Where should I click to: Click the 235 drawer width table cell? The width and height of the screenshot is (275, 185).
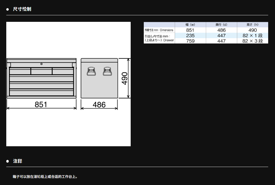pyautogui.click(x=190, y=35)
